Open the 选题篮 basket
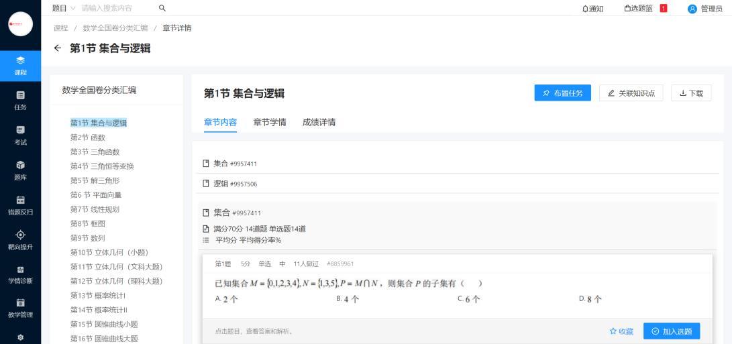 [x=639, y=9]
